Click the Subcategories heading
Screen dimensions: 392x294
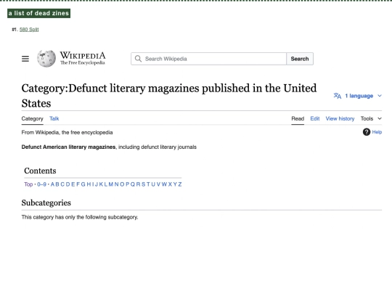(46, 203)
